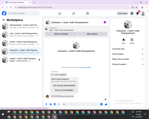Attach a photo or file
149x119 pixels.
pos(50,104)
